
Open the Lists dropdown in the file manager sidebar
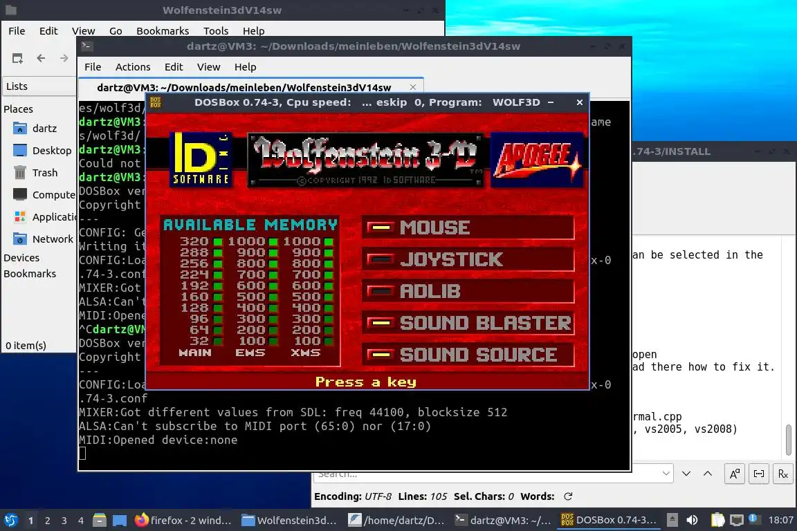pyautogui.click(x=39, y=86)
